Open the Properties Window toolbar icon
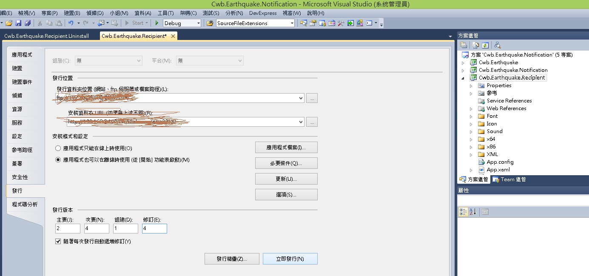The height and width of the screenshot is (276, 589). [x=313, y=23]
